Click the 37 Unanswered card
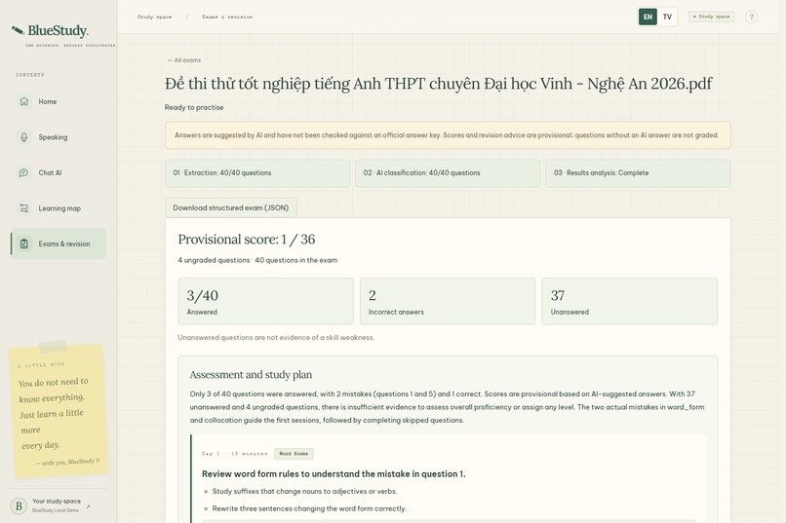The width and height of the screenshot is (786, 523). (x=630, y=301)
